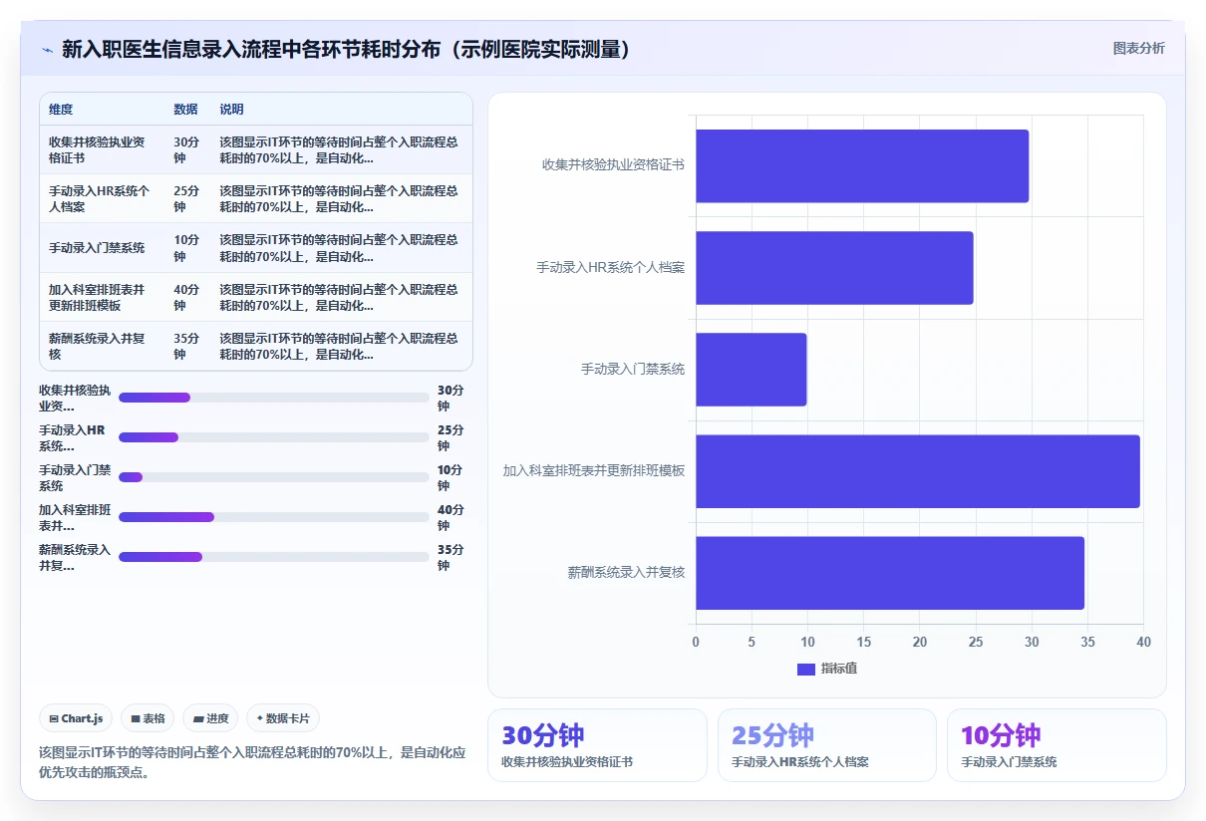Click the 加入科室排班表并... progress bar
1206x821 pixels.
pos(274,517)
